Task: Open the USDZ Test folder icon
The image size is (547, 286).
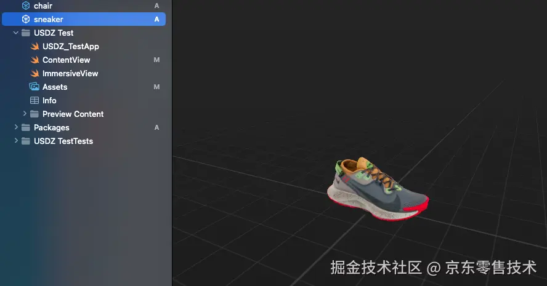Action: (26, 33)
